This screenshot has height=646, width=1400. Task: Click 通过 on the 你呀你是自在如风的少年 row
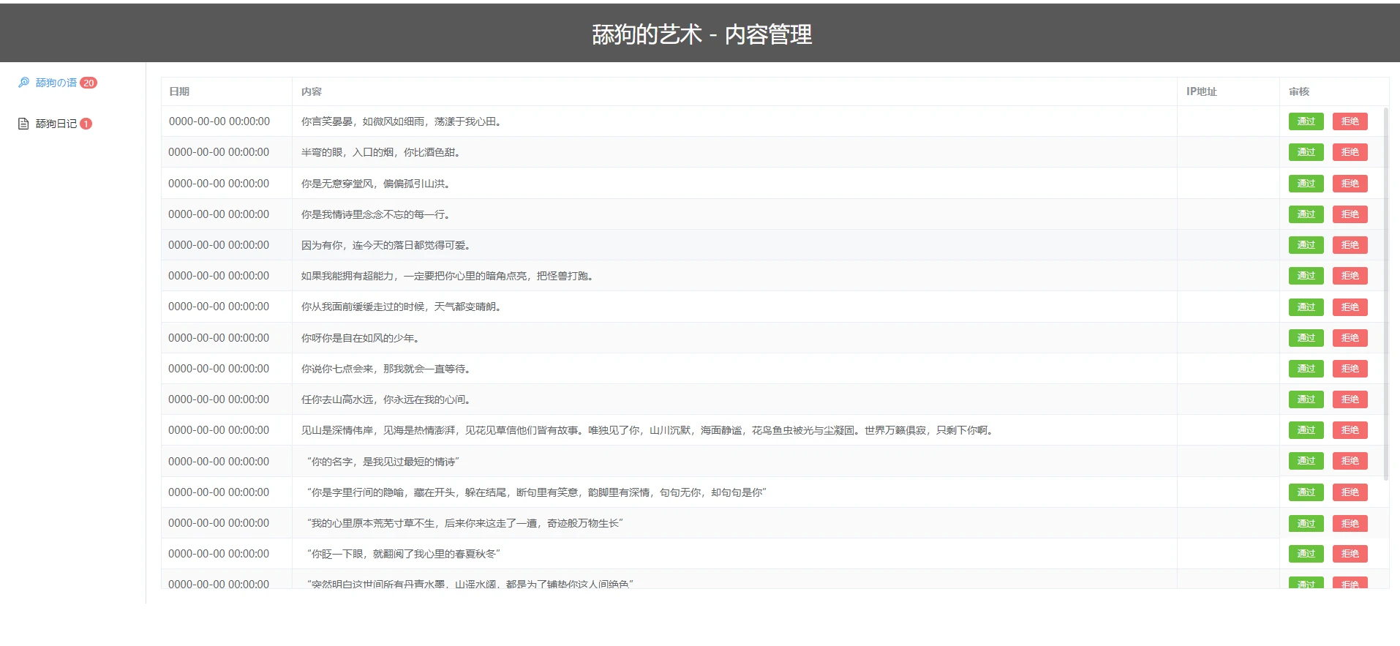coord(1306,338)
